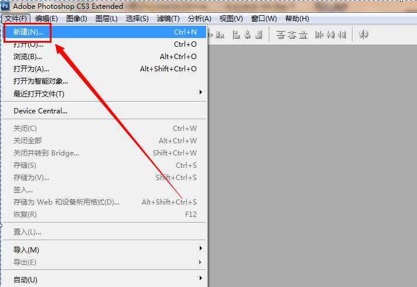Choose 打开为(A)... from the File menu
Screen dimensions: 417x287
(105, 69)
